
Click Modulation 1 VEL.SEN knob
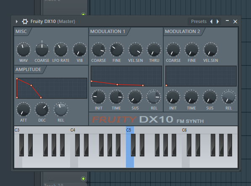pos(136,50)
